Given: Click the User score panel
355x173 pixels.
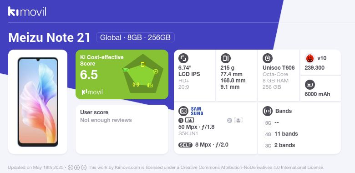Looking at the screenshot, I should 122,129.
